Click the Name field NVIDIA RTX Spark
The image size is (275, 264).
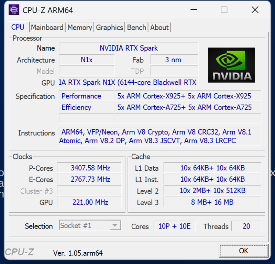[x=129, y=48]
